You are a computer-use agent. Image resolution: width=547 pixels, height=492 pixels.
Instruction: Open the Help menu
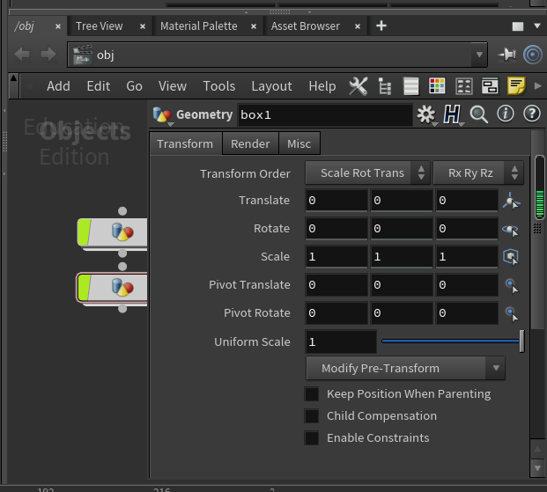322,86
